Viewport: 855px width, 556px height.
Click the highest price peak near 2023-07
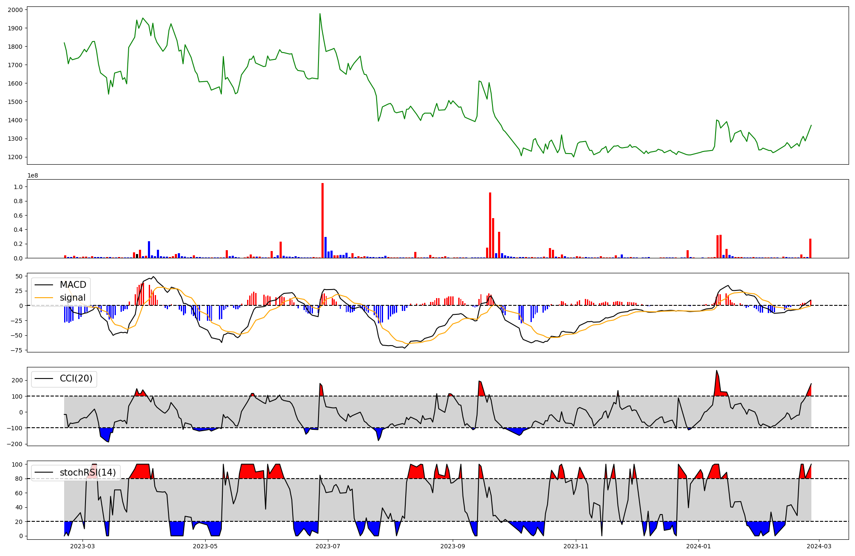320,14
